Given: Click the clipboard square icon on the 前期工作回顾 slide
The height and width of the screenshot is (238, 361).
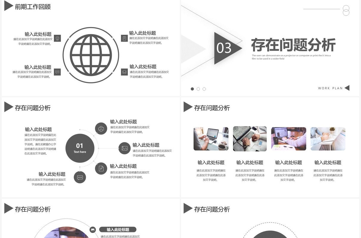Looking at the screenshot, I should pos(124,38).
